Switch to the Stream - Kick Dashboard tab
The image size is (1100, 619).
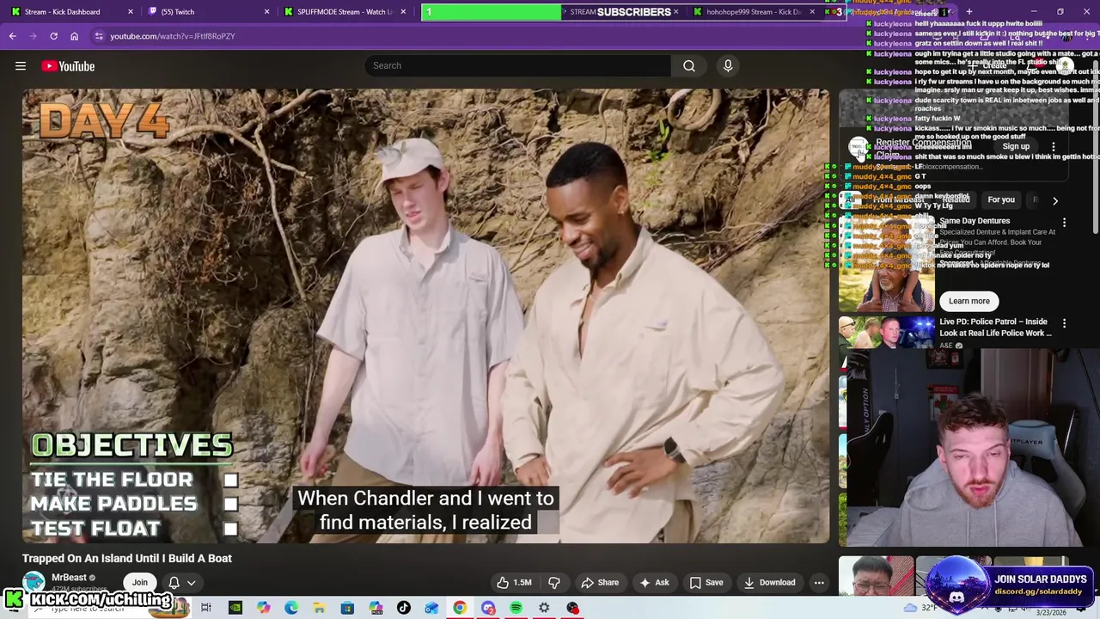[x=62, y=12]
